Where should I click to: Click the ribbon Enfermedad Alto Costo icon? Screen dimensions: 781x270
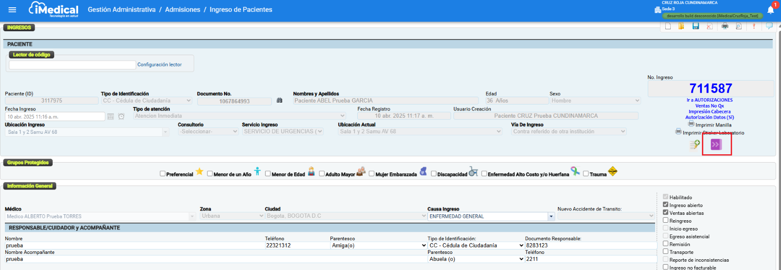[x=575, y=171]
